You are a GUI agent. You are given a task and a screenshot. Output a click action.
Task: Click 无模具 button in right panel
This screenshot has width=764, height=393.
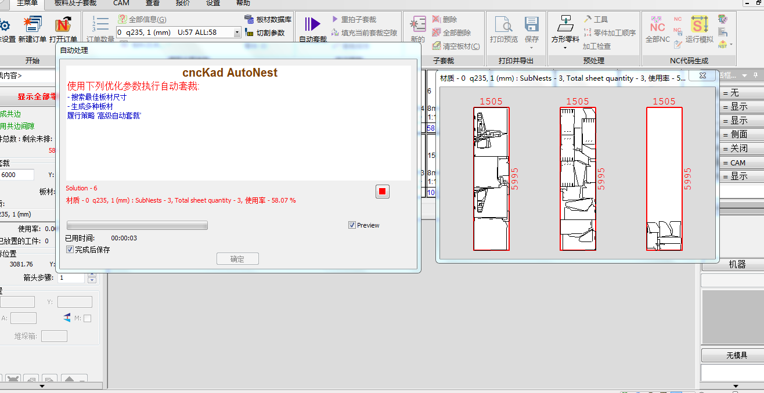(x=733, y=355)
